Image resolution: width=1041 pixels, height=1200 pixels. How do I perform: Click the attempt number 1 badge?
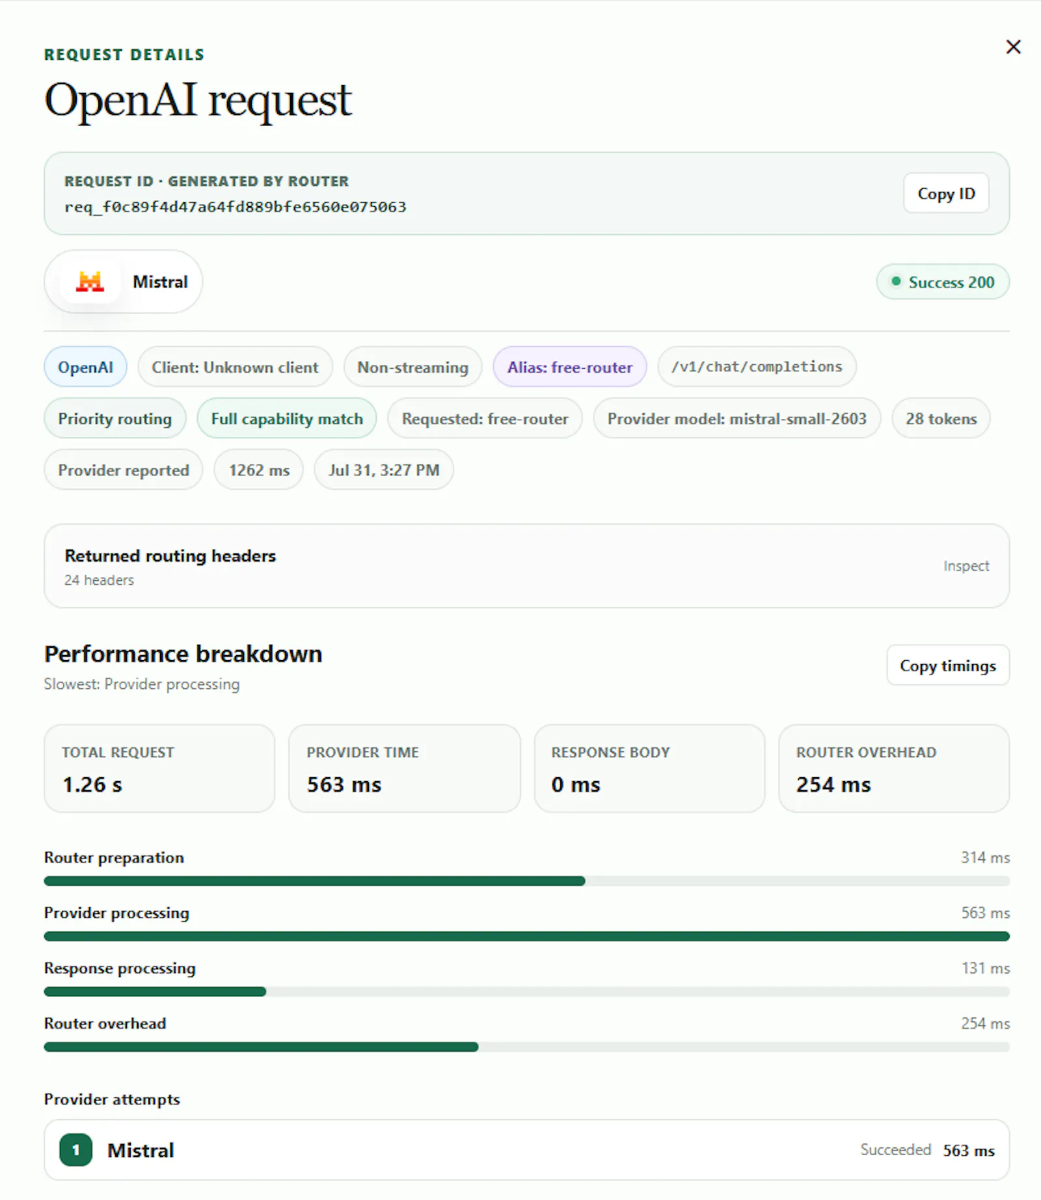pos(75,1150)
